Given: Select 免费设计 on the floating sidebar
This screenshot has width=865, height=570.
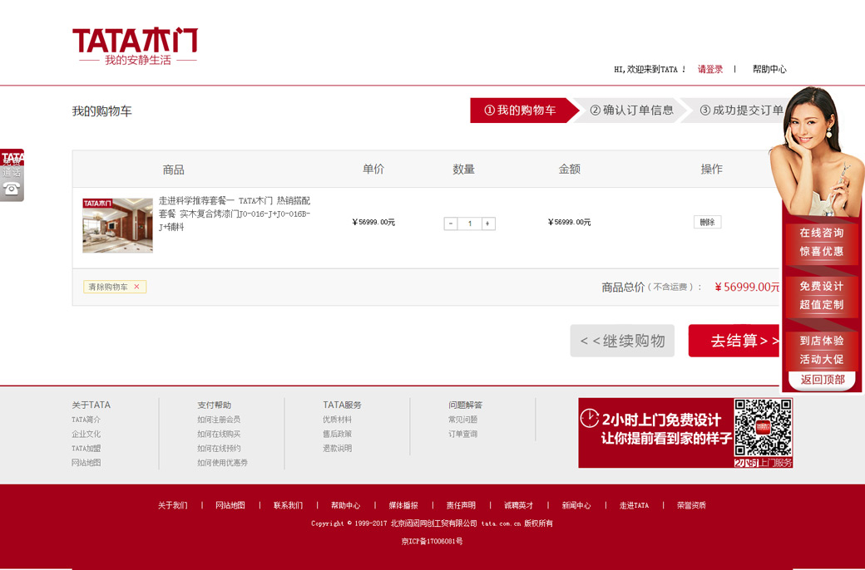Looking at the screenshot, I should tap(821, 295).
